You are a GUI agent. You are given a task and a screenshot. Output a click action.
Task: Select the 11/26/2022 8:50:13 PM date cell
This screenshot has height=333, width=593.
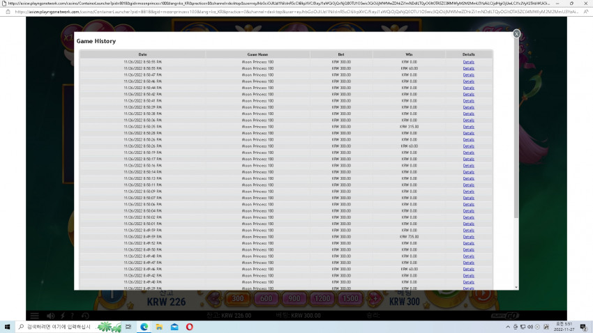click(142, 178)
